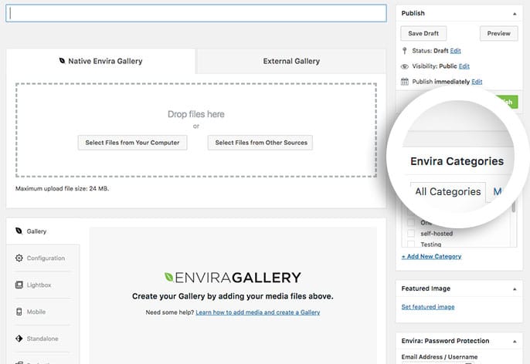Open the Configuration gear icon

[x=19, y=258]
